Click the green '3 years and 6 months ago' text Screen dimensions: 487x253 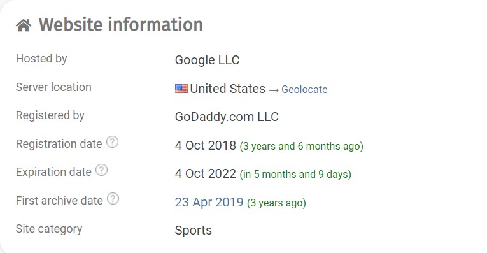click(301, 146)
